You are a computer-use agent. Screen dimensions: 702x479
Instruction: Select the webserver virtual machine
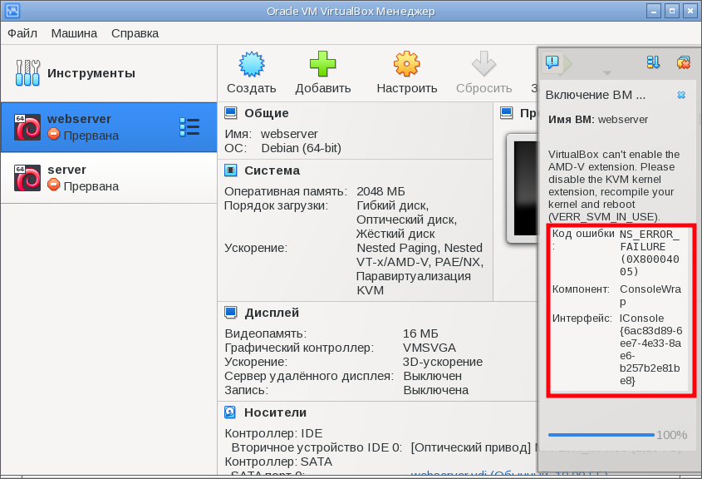click(x=109, y=127)
